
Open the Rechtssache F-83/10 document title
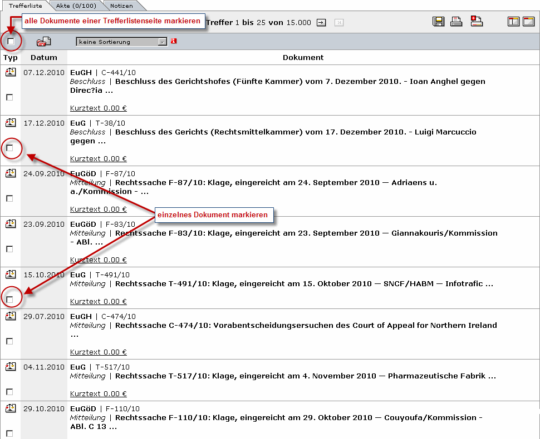tap(306, 233)
